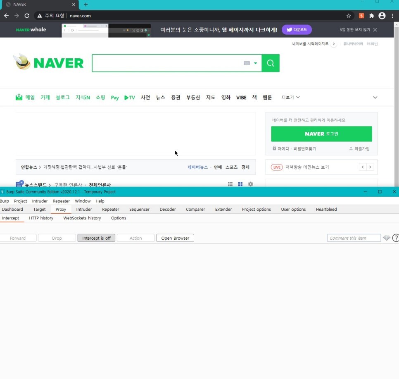The width and height of the screenshot is (399, 379).
Task: Open the User options tab
Action: coord(293,210)
